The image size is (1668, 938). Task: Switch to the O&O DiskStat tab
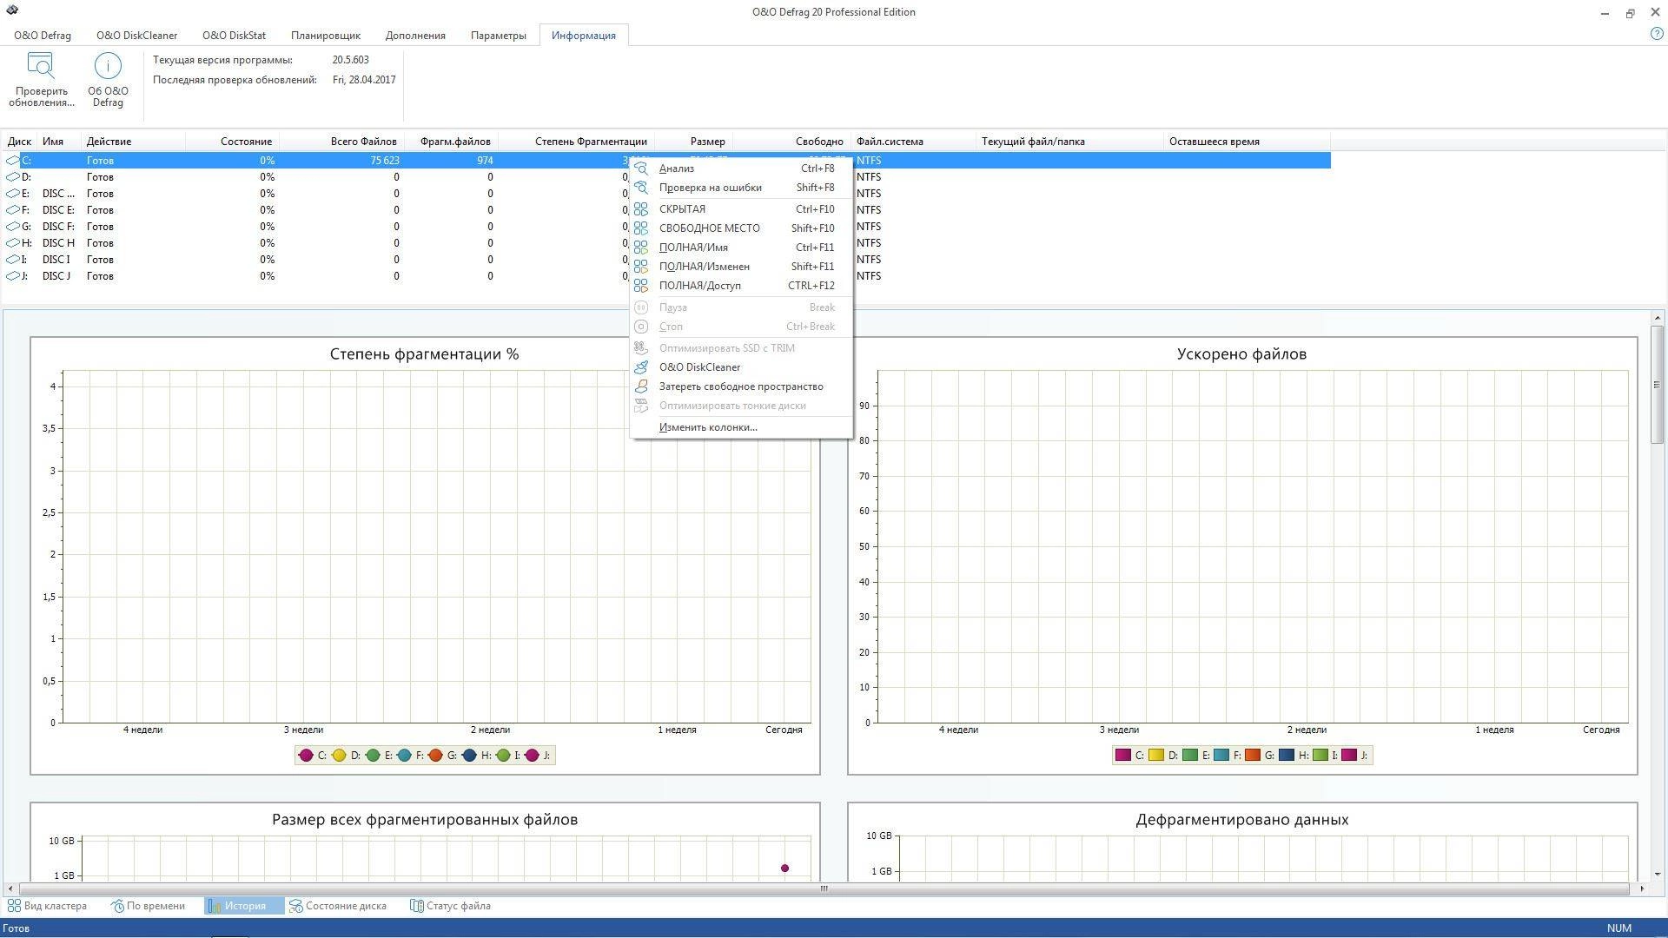pyautogui.click(x=234, y=36)
